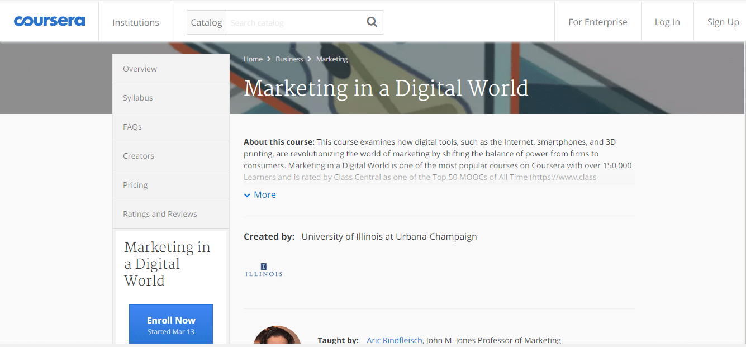Click the 'Taught by:' label
This screenshot has width=746, height=347.
[338, 340]
